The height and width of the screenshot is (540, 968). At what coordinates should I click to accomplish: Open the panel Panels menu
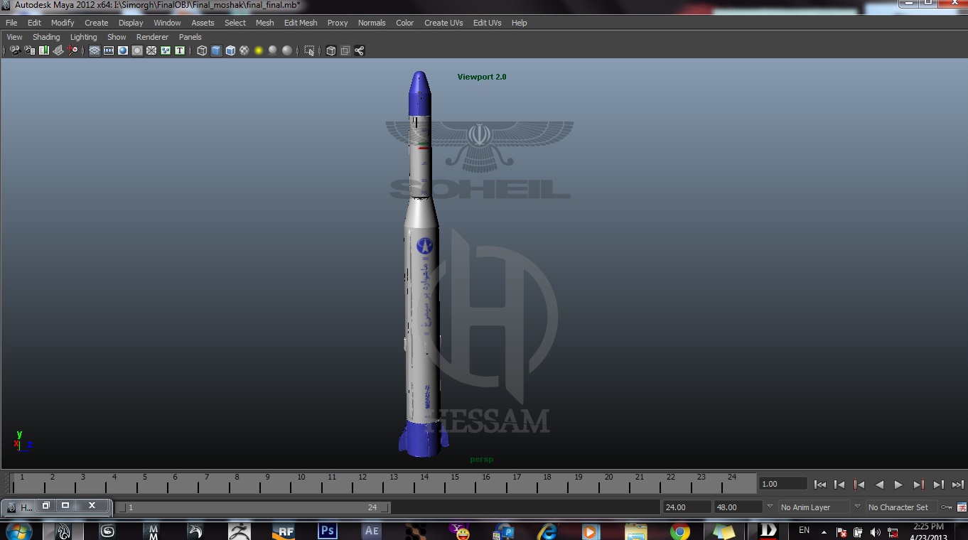(x=190, y=37)
